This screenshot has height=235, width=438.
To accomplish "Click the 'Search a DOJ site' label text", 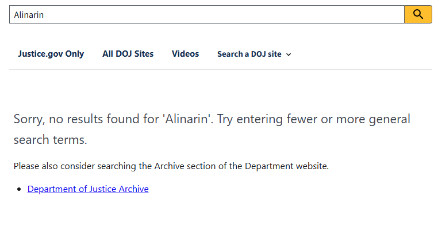I will (x=249, y=54).
